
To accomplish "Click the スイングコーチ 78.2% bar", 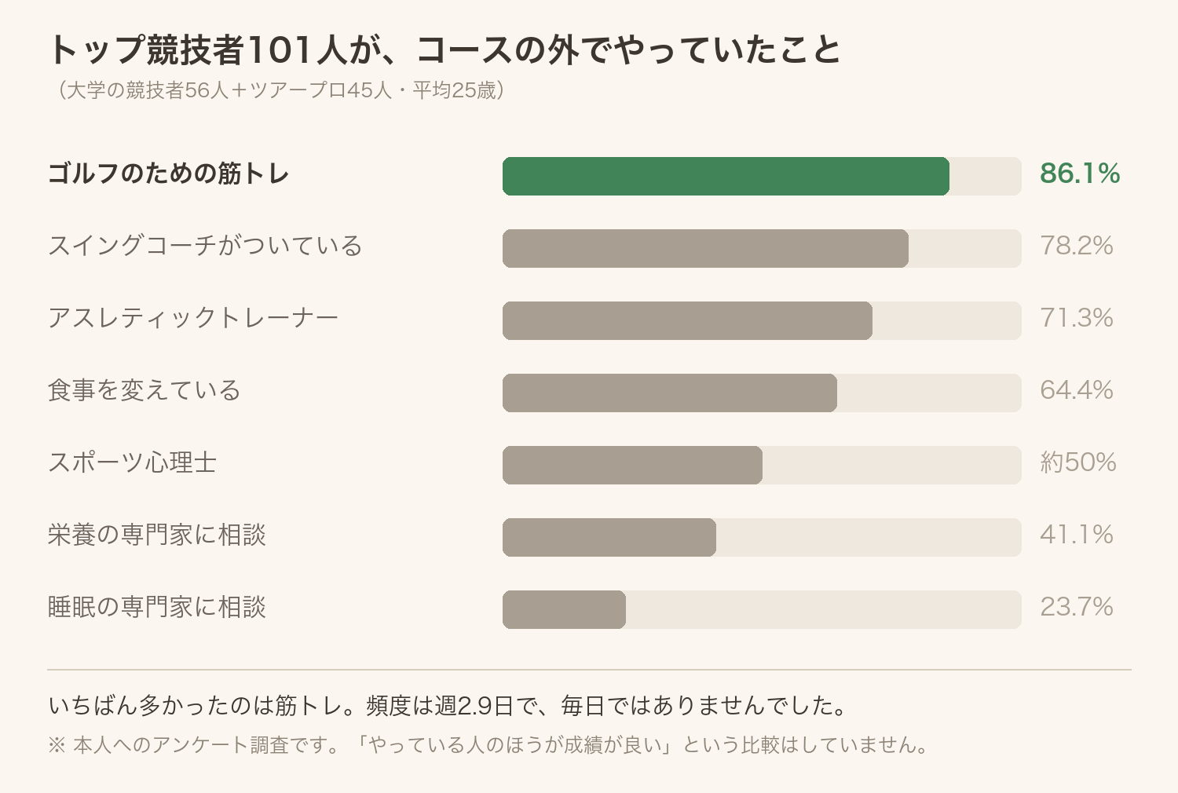I will [705, 248].
